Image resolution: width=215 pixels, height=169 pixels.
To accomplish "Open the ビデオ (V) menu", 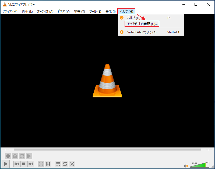I will (x=64, y=11).
